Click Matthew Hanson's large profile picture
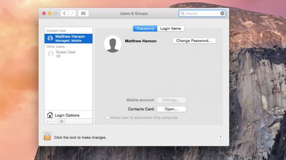This screenshot has width=286, height=160. 113,44
